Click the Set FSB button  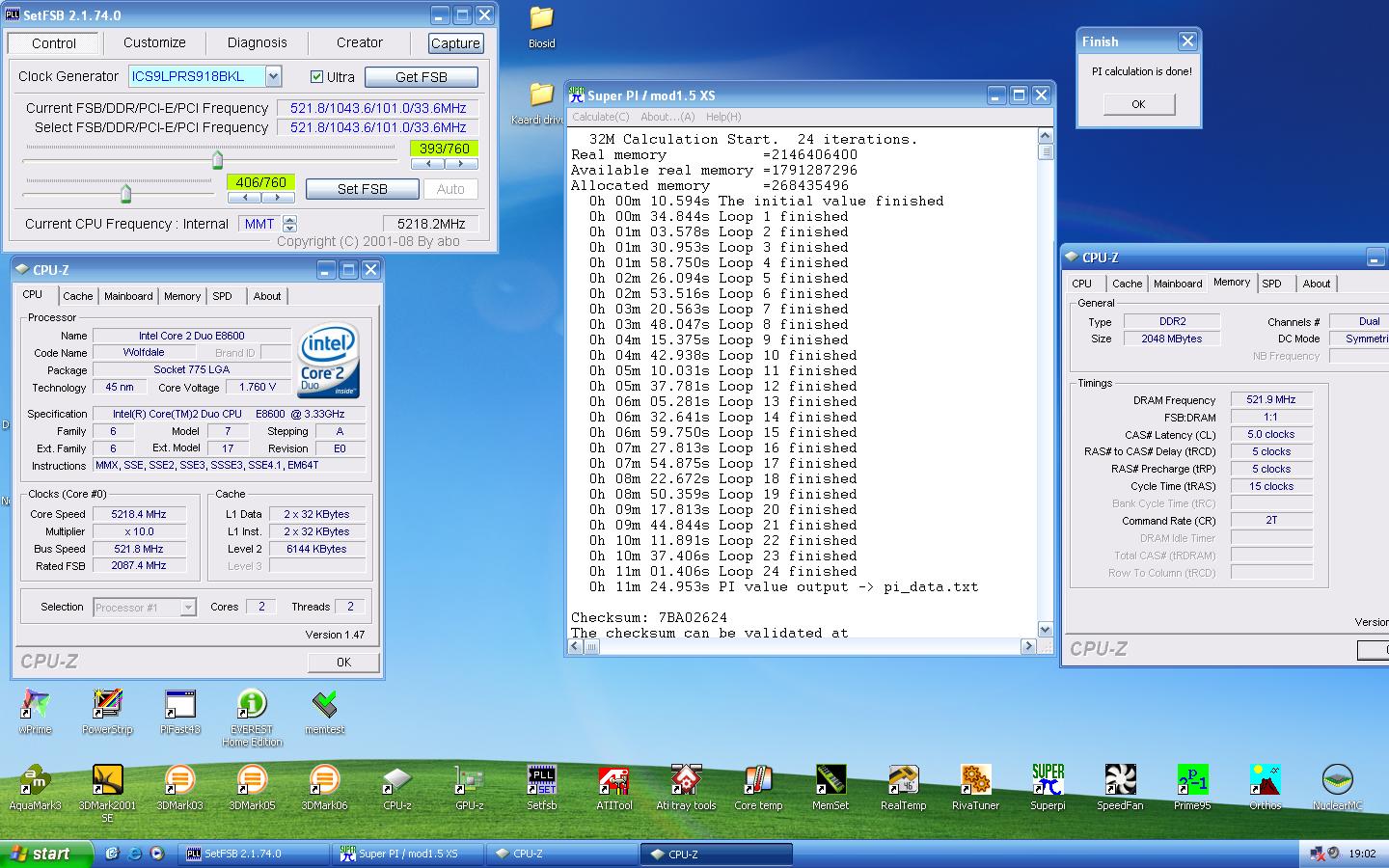tap(363, 189)
